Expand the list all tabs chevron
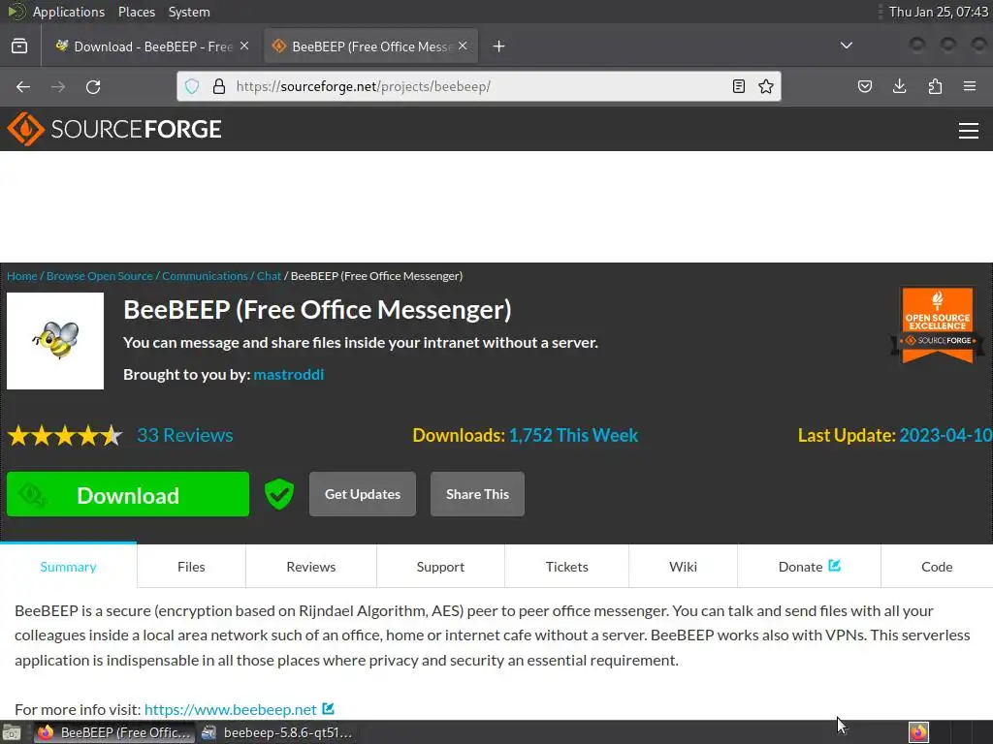993x744 pixels. click(846, 46)
